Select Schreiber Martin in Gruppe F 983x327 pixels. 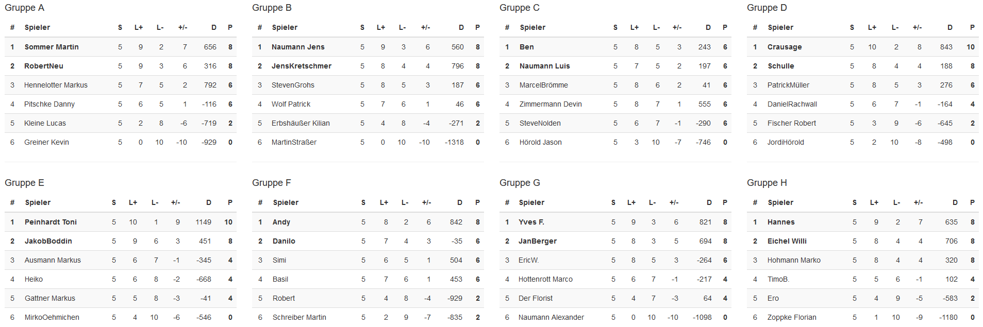299,317
